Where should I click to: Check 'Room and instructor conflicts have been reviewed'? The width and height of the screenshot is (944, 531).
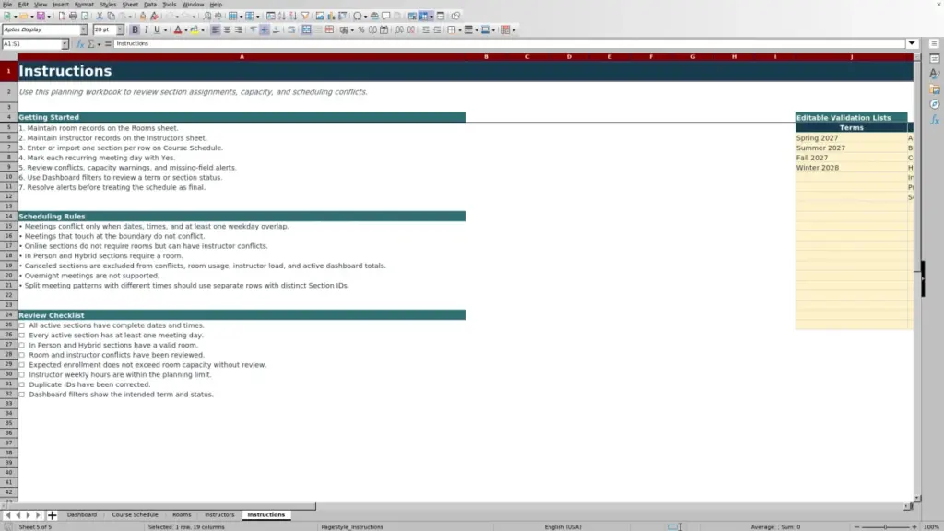click(22, 355)
